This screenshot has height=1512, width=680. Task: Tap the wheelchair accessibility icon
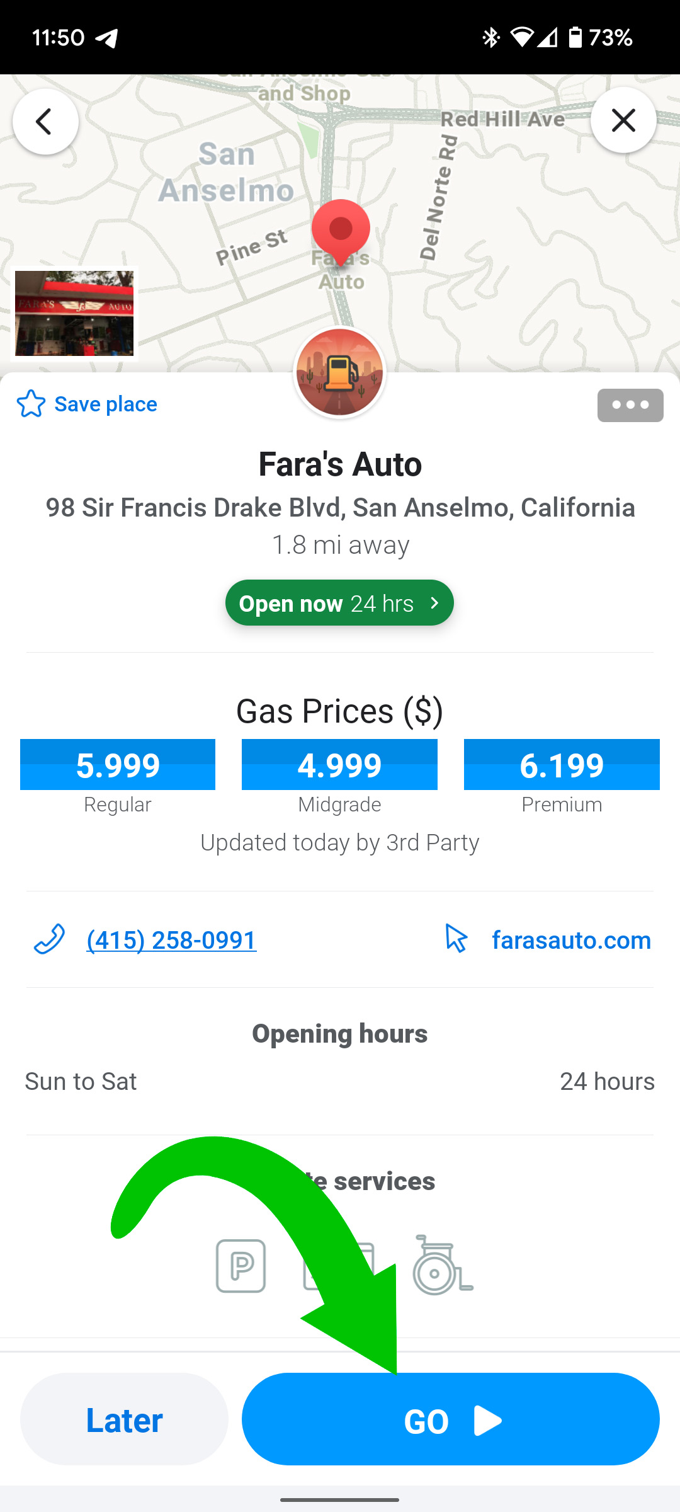(x=441, y=1266)
